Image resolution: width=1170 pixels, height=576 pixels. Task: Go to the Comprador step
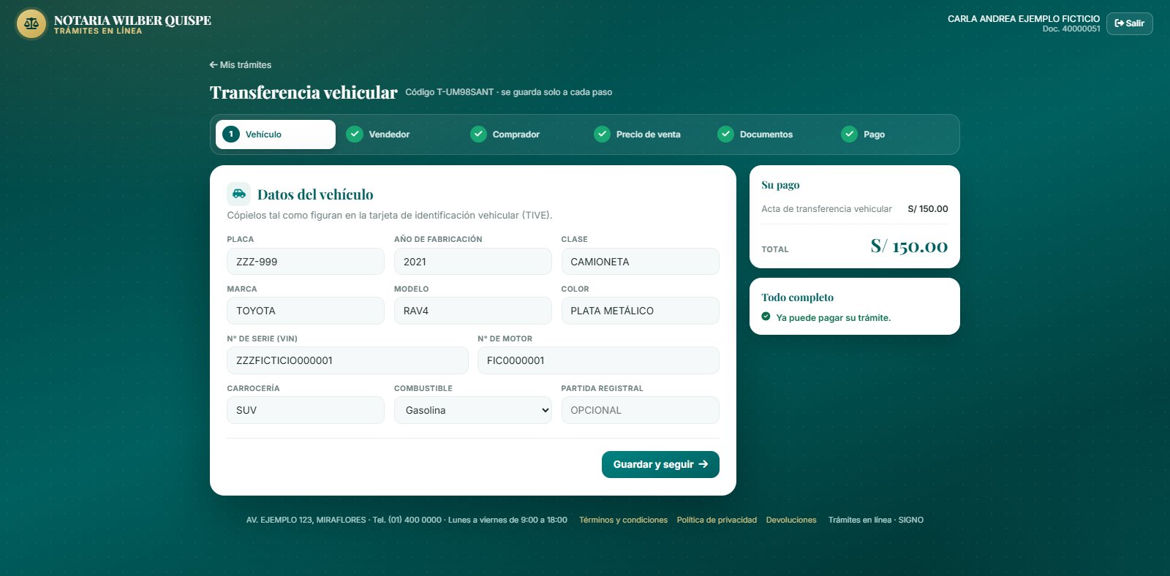tap(523, 134)
